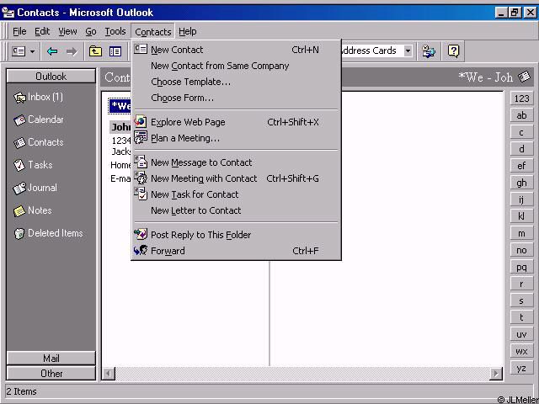
Task: Open the Go menu
Action: [91, 31]
